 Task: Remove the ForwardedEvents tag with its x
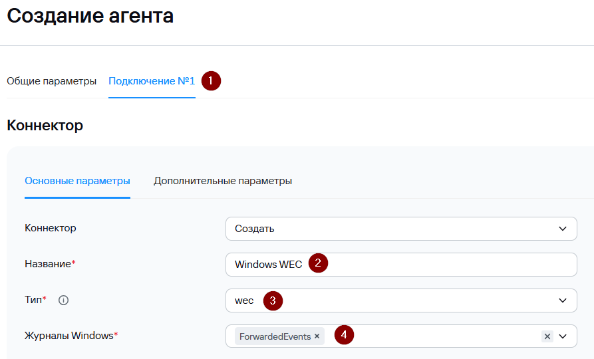pos(317,336)
